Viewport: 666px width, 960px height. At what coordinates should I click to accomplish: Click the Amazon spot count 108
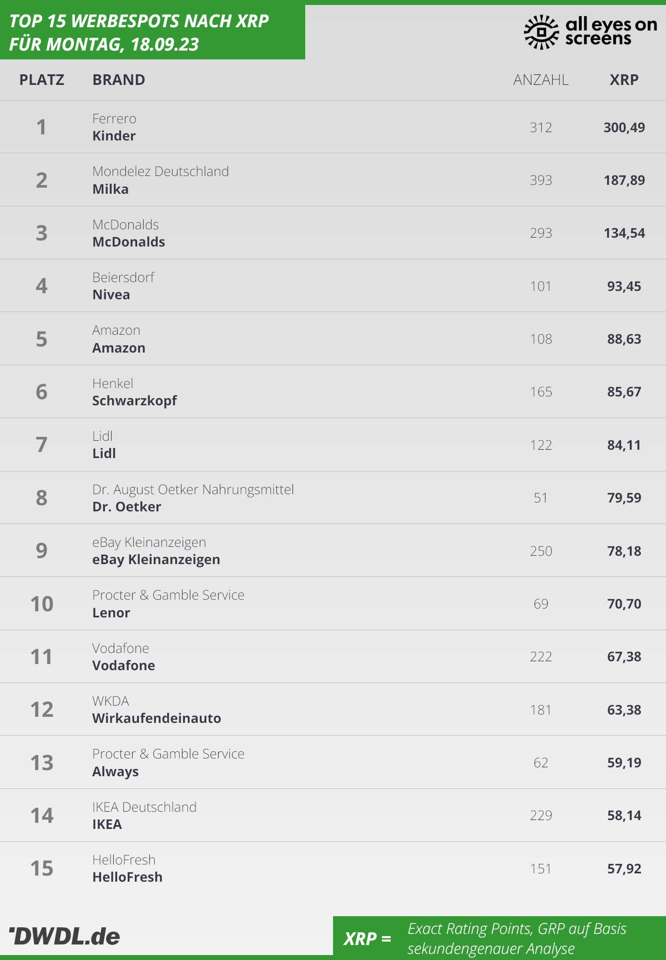(x=541, y=339)
